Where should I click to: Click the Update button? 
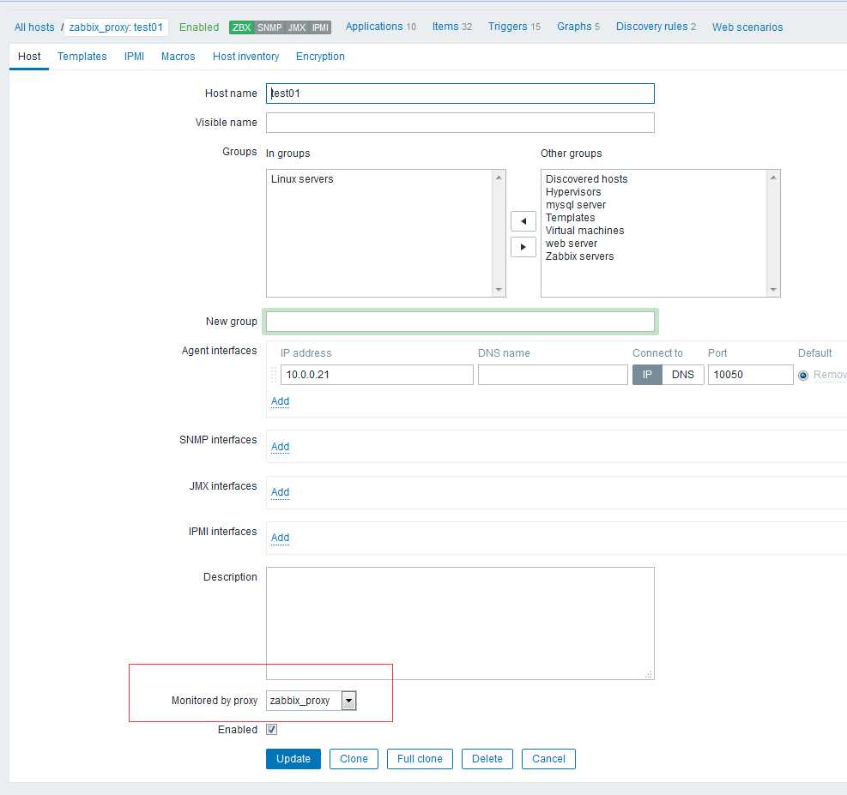coord(293,759)
